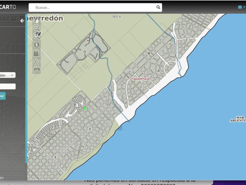Select the pan hand tool
Viewport: 246px width, 185px height.
click(x=37, y=20)
